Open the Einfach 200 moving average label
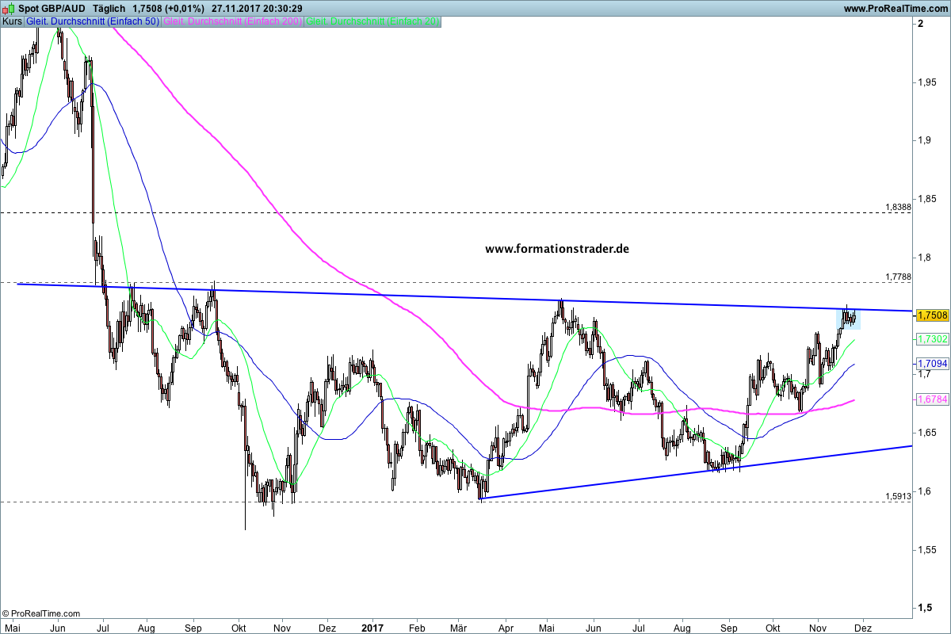 (x=231, y=21)
